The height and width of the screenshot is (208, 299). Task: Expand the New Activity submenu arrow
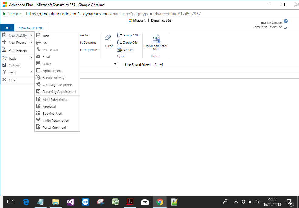click(x=31, y=35)
